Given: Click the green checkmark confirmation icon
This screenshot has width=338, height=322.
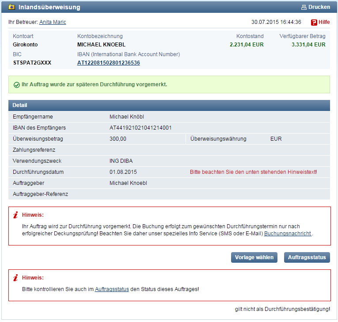Looking at the screenshot, I should click(17, 85).
